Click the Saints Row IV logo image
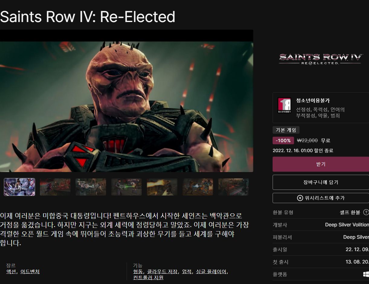Image resolution: width=369 pixels, height=284 pixels. 321,59
